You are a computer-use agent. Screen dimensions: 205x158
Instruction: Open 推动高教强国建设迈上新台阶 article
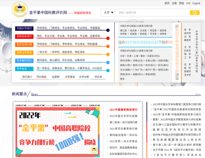(x=177, y=140)
